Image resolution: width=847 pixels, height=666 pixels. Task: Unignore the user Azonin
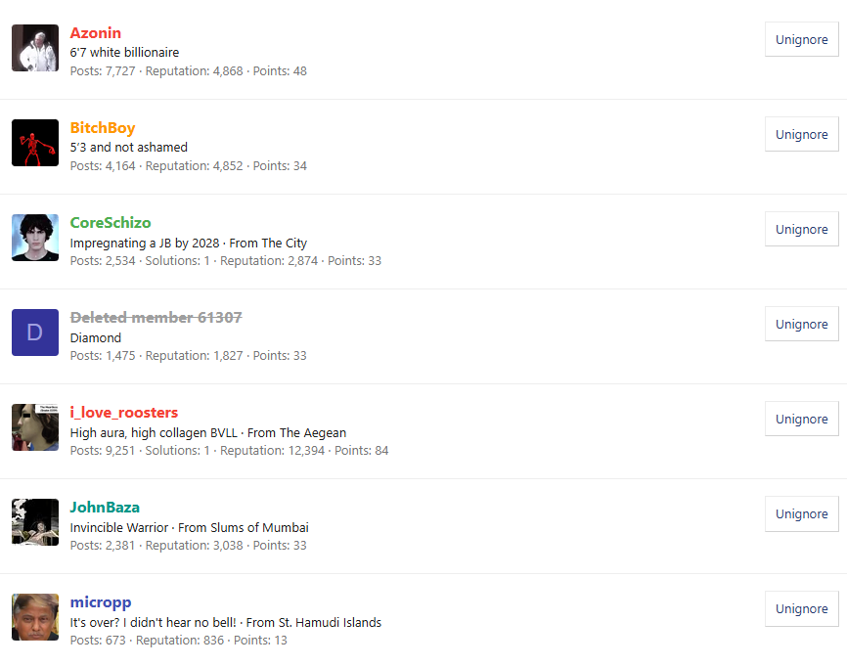[x=802, y=39]
